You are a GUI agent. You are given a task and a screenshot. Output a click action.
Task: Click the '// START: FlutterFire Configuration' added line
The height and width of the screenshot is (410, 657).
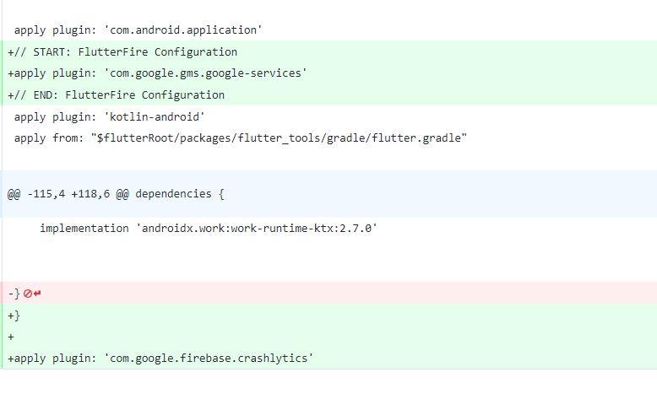point(329,52)
